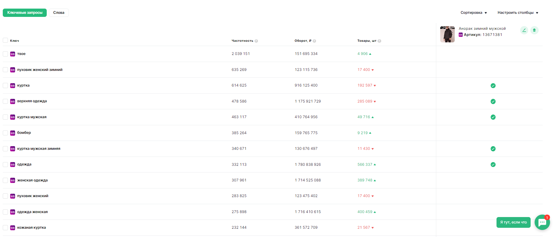Screen dimensions: 554x237
Task: Open the Ключевые запросы tab
Action: click(x=25, y=13)
